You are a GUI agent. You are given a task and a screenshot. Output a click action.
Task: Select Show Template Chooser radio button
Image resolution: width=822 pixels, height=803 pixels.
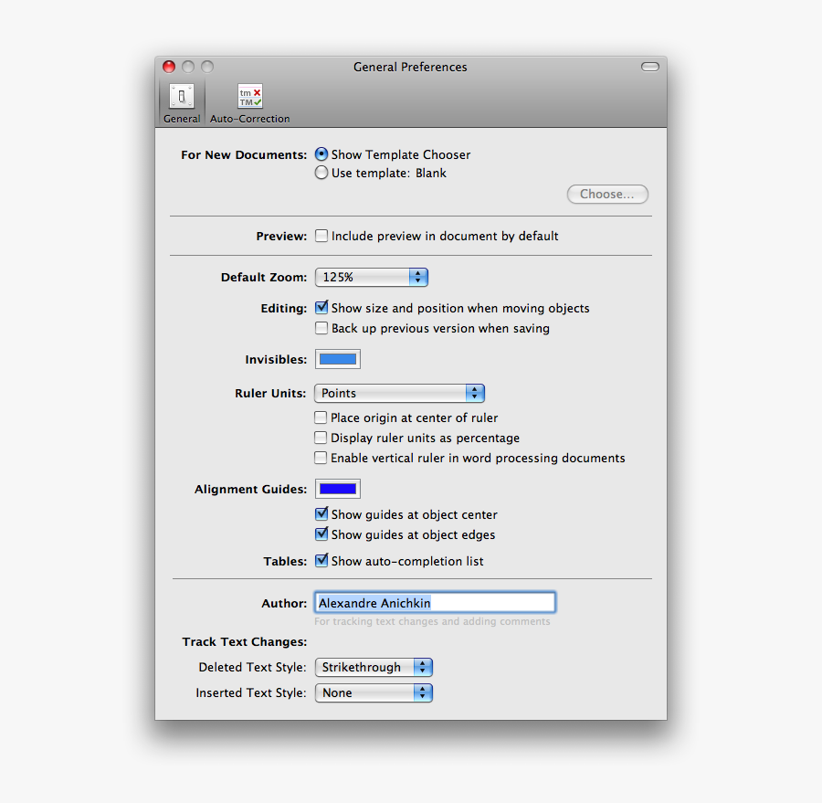tap(321, 155)
